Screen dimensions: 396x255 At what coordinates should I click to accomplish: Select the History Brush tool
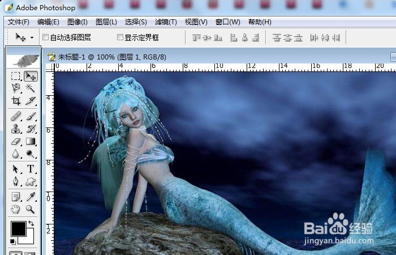pos(31,129)
